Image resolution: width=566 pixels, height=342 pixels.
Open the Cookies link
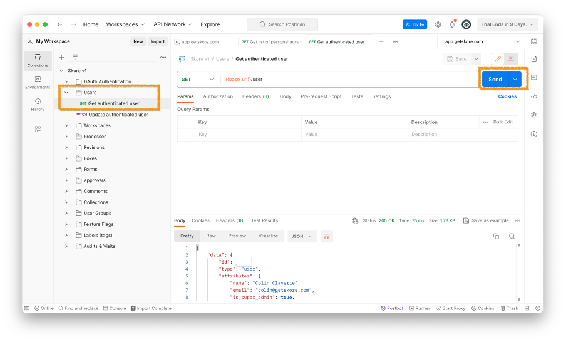point(507,96)
